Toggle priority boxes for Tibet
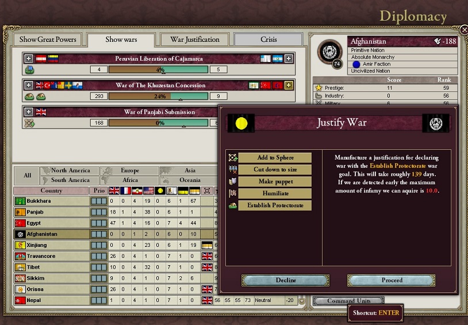 pos(98,267)
